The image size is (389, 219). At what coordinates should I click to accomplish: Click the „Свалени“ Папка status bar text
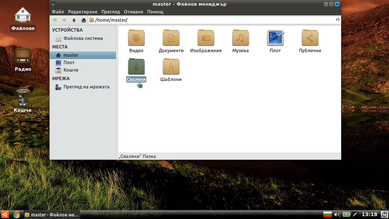pyautogui.click(x=137, y=156)
